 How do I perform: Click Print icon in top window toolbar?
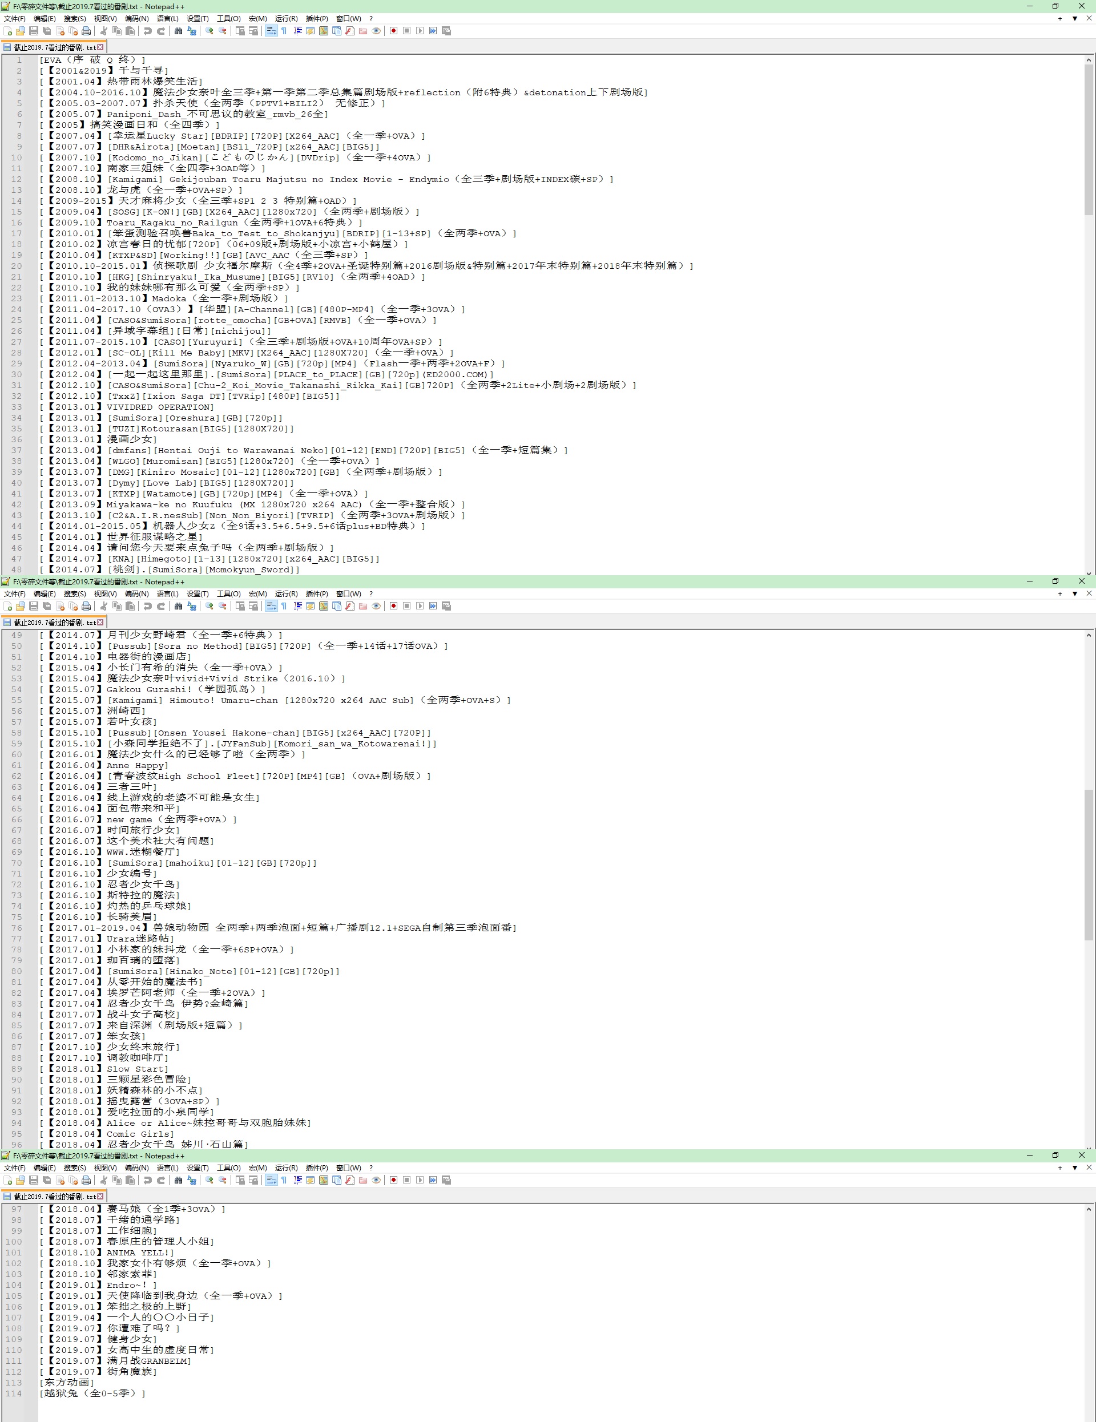pyautogui.click(x=86, y=31)
